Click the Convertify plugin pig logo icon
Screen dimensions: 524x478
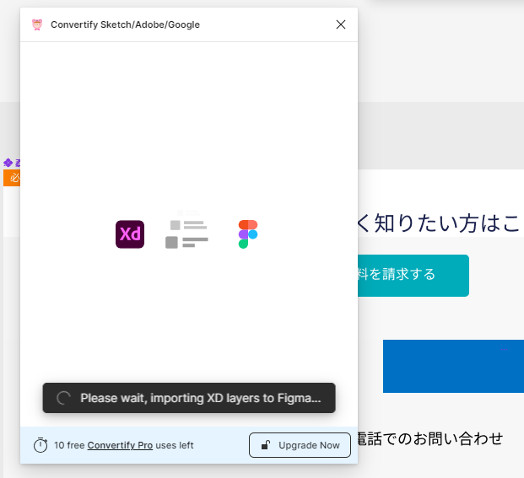[37, 24]
